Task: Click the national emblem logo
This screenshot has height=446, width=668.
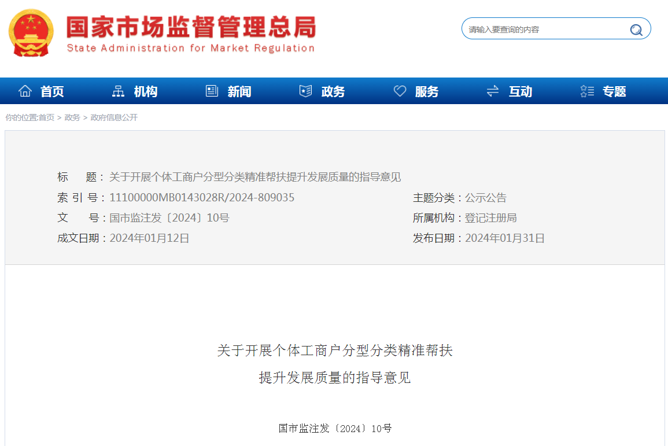Action: (x=31, y=33)
